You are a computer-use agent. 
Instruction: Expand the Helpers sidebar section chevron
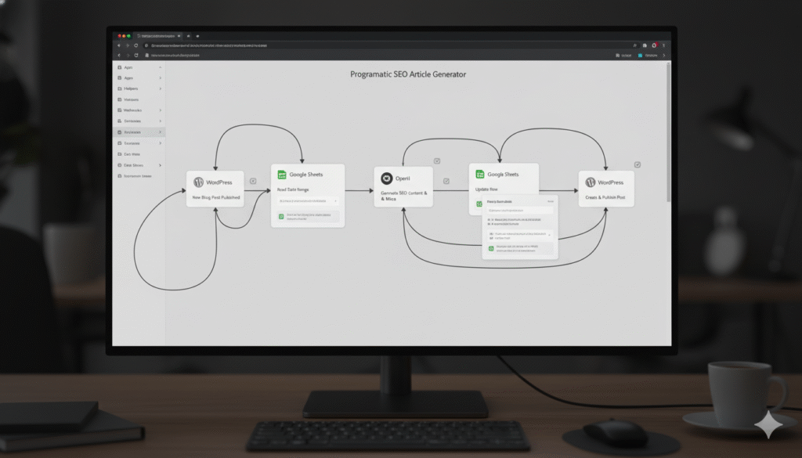click(161, 88)
